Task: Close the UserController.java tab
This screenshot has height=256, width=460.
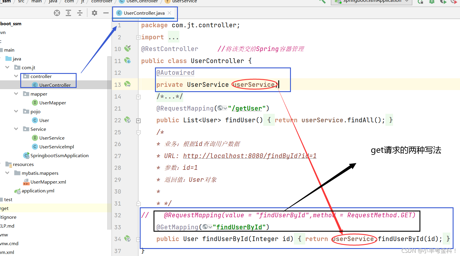Action: (169, 13)
